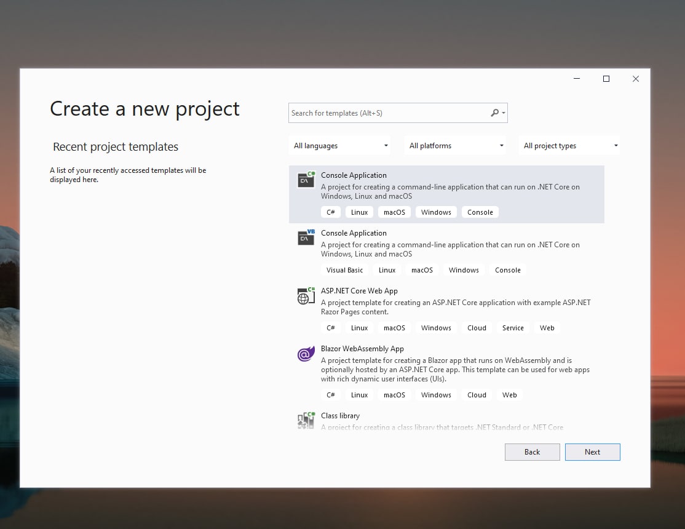Select the Class library template
Screen dimensions: 685x529
(x=446, y=421)
